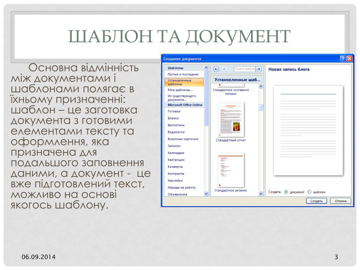Click template list scroll down arrow

coord(261,194)
